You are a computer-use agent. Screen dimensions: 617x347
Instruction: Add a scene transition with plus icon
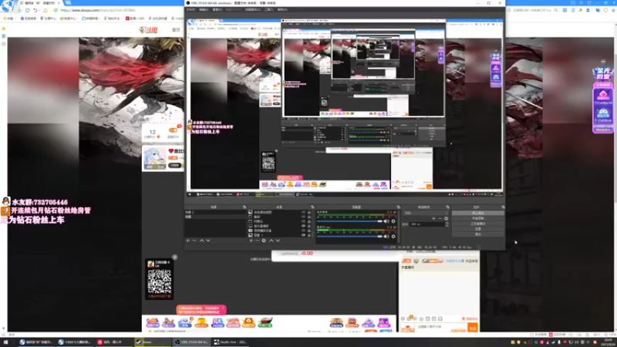(433, 218)
